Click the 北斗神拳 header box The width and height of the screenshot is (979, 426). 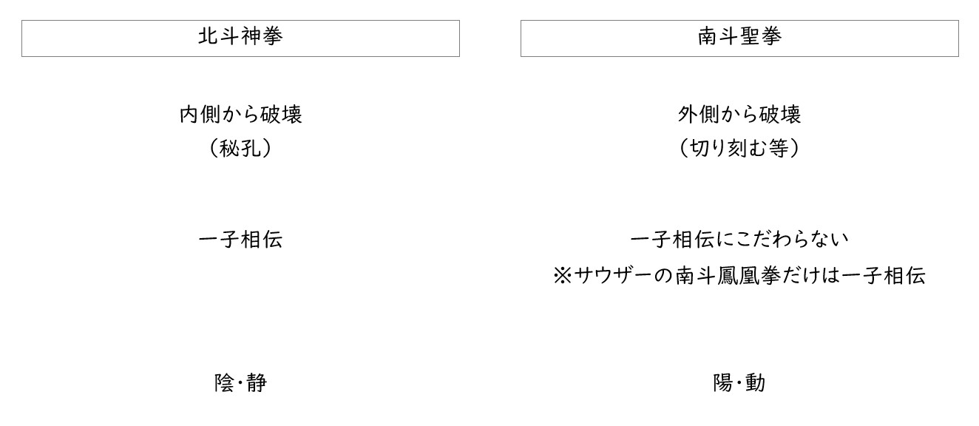pyautogui.click(x=240, y=38)
